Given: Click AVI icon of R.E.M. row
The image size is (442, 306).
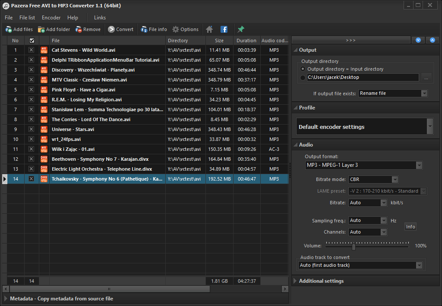Looking at the screenshot, I should 44,100.
